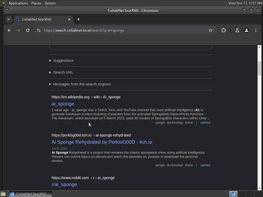Click duckduckgo label under itch.io result
The width and height of the screenshot is (263, 197).
pyautogui.click(x=175, y=165)
